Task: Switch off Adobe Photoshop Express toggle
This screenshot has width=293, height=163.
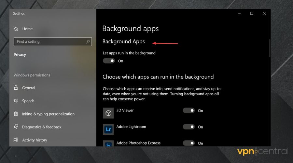Action: 189,143
